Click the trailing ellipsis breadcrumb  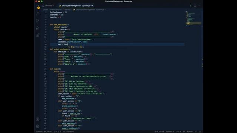107,10
